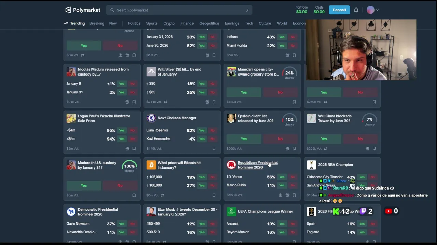Select the Sports category

pyautogui.click(x=152, y=23)
